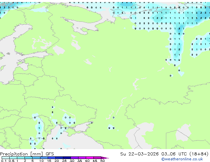210x162 pixels.
Task: Click the date 'Su 22-03-2026'
Action: tap(139, 154)
